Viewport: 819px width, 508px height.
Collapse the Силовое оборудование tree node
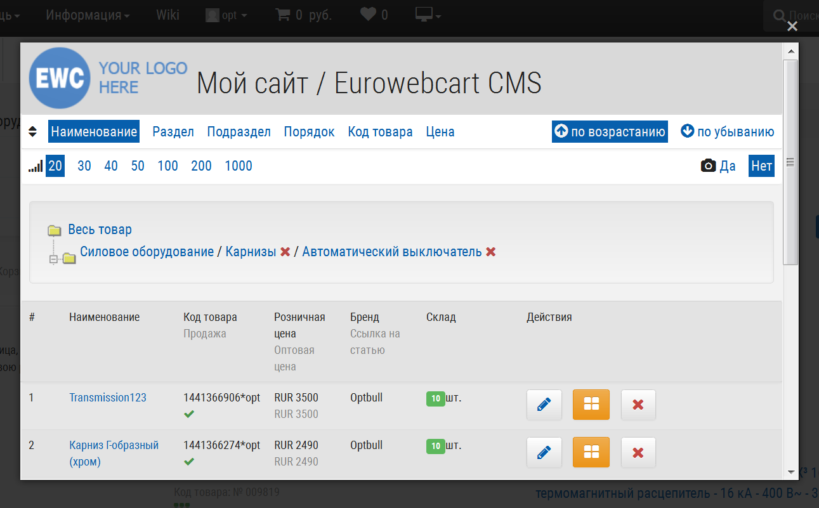click(x=53, y=259)
